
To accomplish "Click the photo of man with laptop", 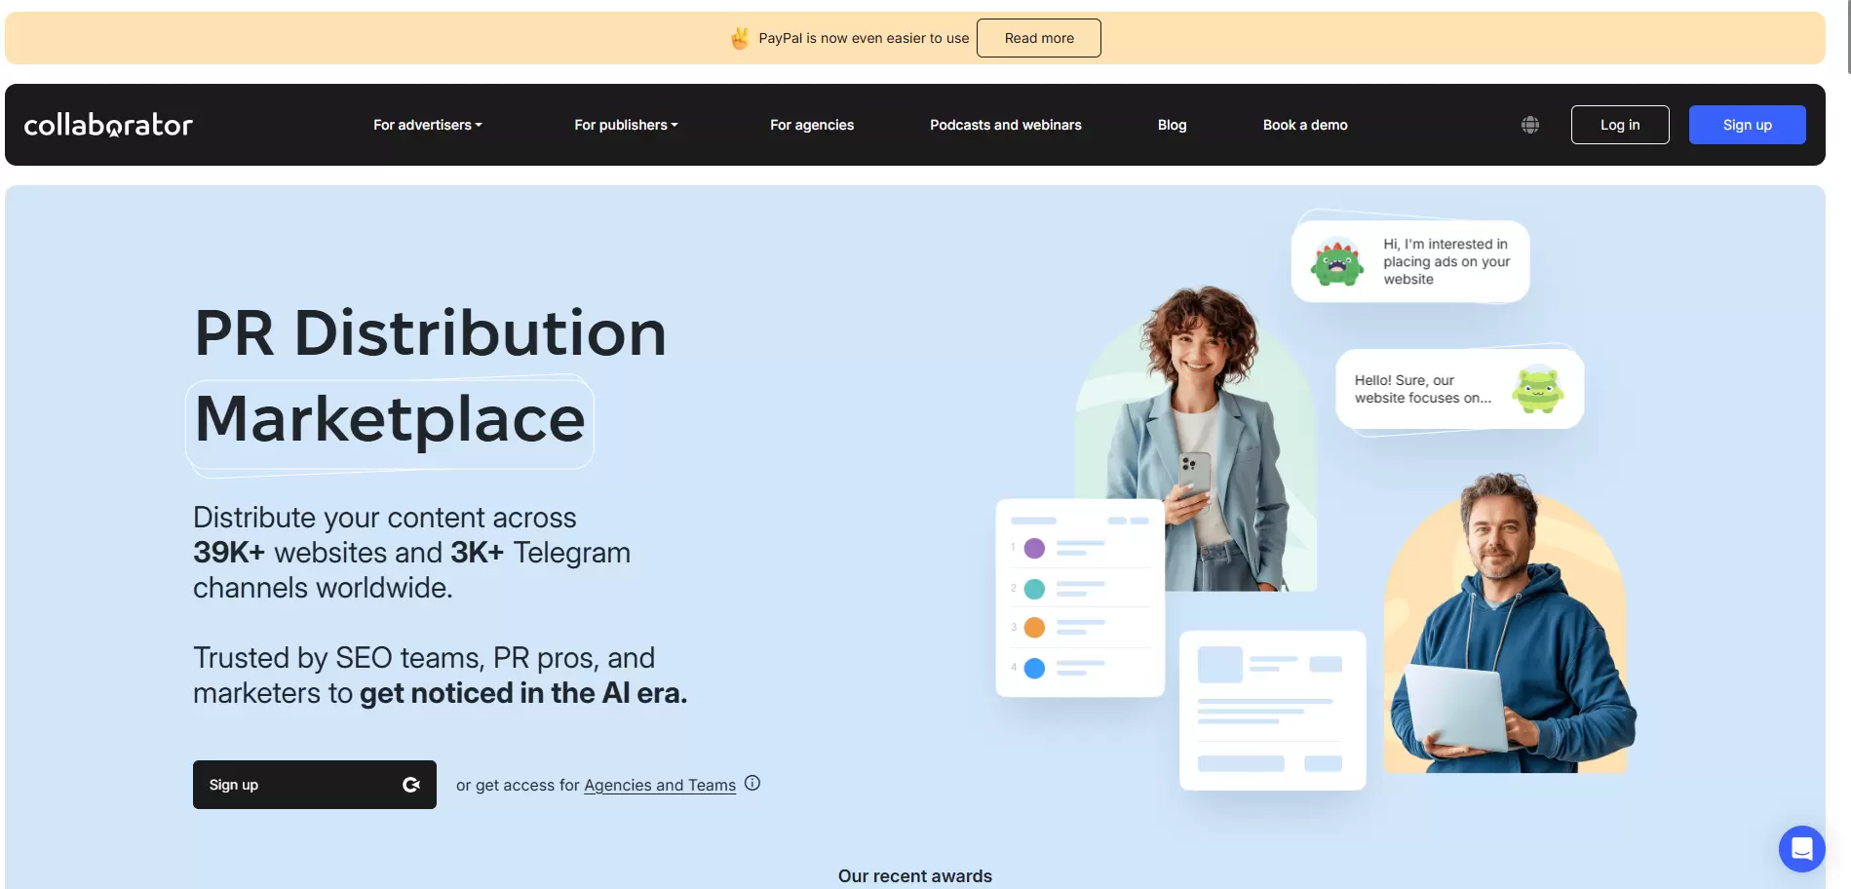I will tap(1507, 634).
